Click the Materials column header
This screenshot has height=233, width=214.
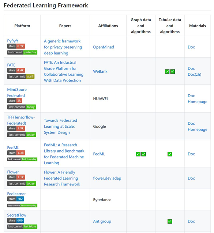click(x=198, y=26)
